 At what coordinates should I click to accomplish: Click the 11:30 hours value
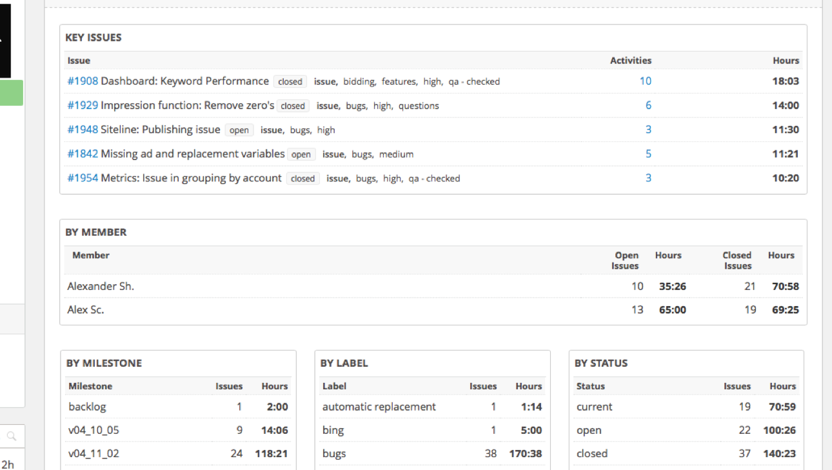coord(786,130)
